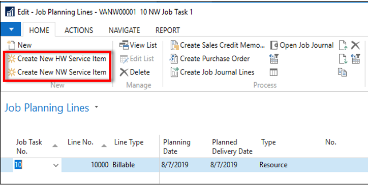Open the Job Task No. cell dropdown

[x=56, y=165]
